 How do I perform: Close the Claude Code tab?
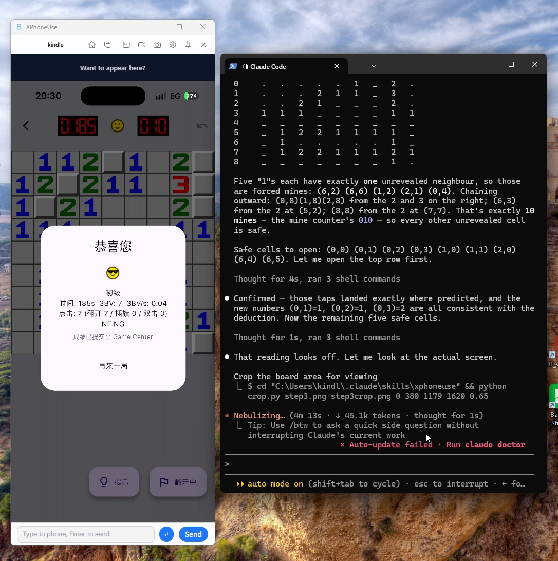point(337,66)
